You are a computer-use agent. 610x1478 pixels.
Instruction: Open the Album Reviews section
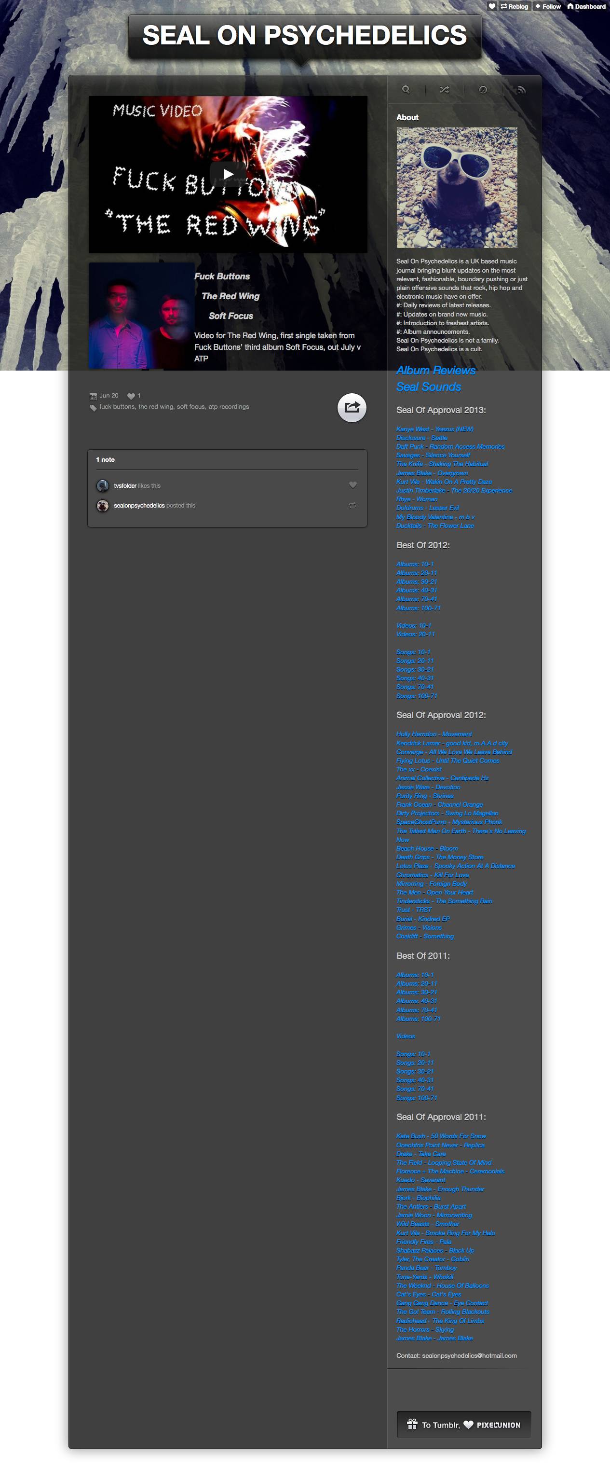pyautogui.click(x=436, y=370)
